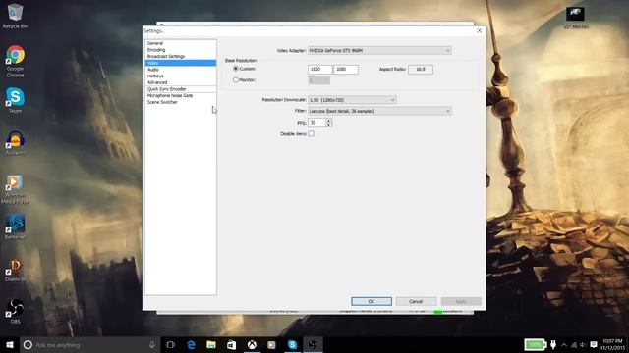Click the base resolution height field
Viewport: 629px width, 353px height.
[346, 70]
